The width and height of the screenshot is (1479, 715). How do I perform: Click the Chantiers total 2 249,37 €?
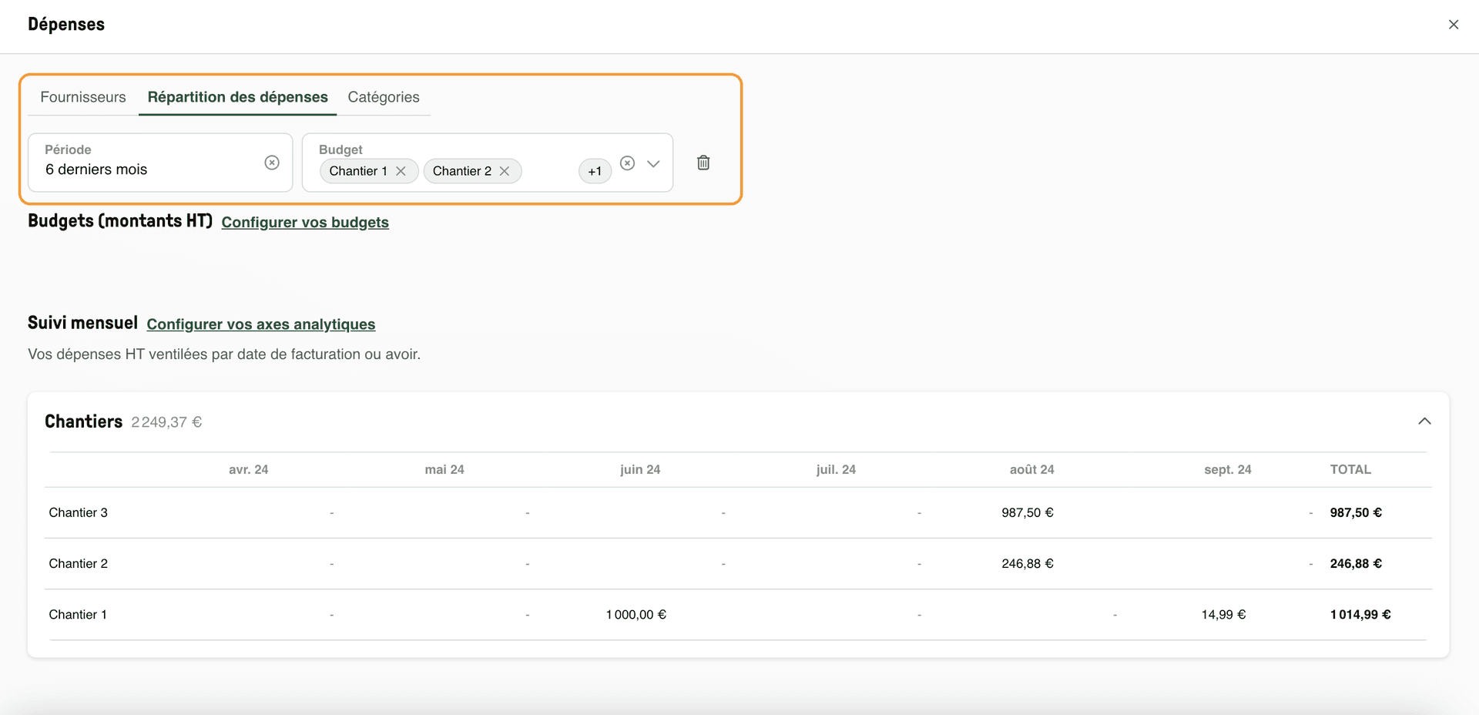pyautogui.click(x=166, y=422)
